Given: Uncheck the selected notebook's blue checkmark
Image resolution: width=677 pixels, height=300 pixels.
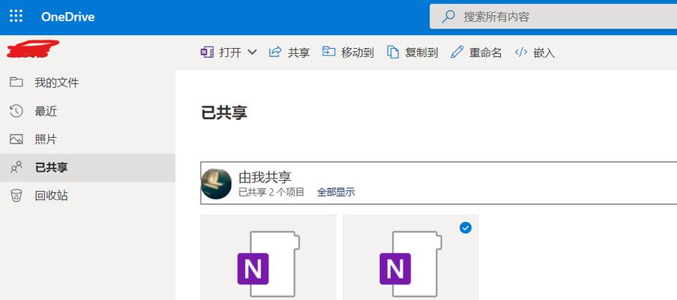Looking at the screenshot, I should click(x=466, y=227).
